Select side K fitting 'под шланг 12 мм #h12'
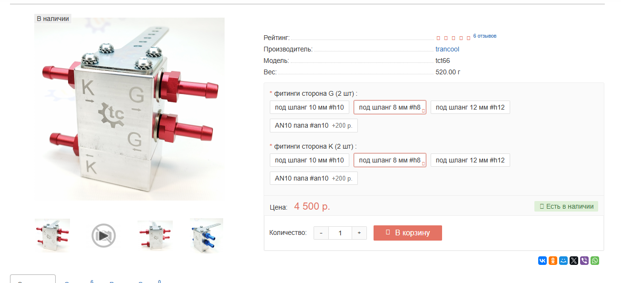Screen dimensions: 621x283 (470, 160)
